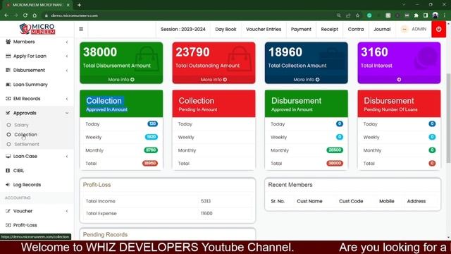
Task: Click the Total Income value 5313
Action: [206, 201]
